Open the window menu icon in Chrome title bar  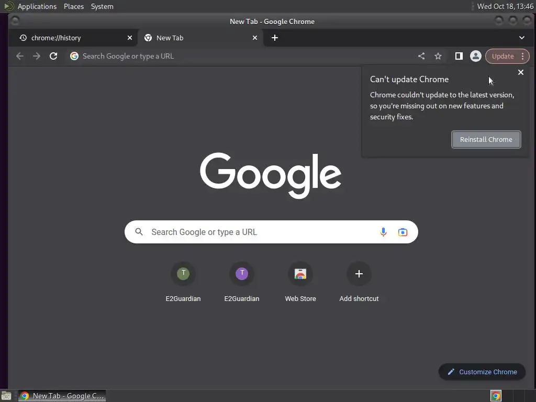pos(15,21)
